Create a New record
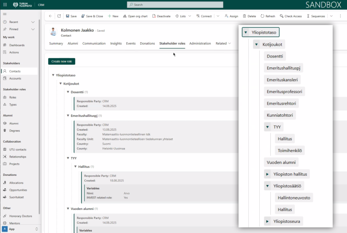The width and height of the screenshot is (347, 233). [x=113, y=16]
